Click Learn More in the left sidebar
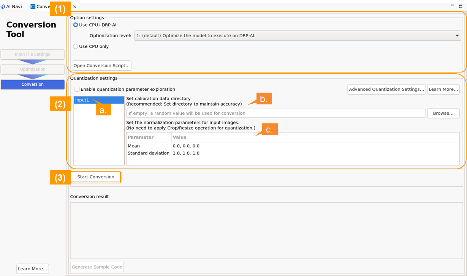The image size is (467, 276). coord(33,269)
